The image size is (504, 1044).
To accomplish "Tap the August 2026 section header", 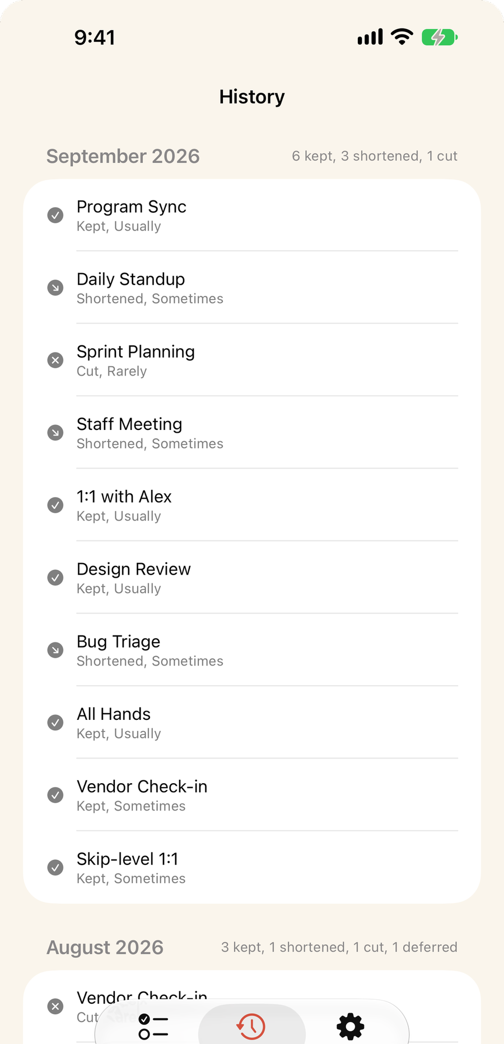I will 105,947.
